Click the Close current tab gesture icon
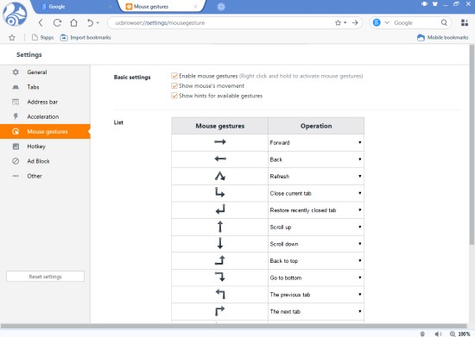475x337 pixels. pos(220,192)
